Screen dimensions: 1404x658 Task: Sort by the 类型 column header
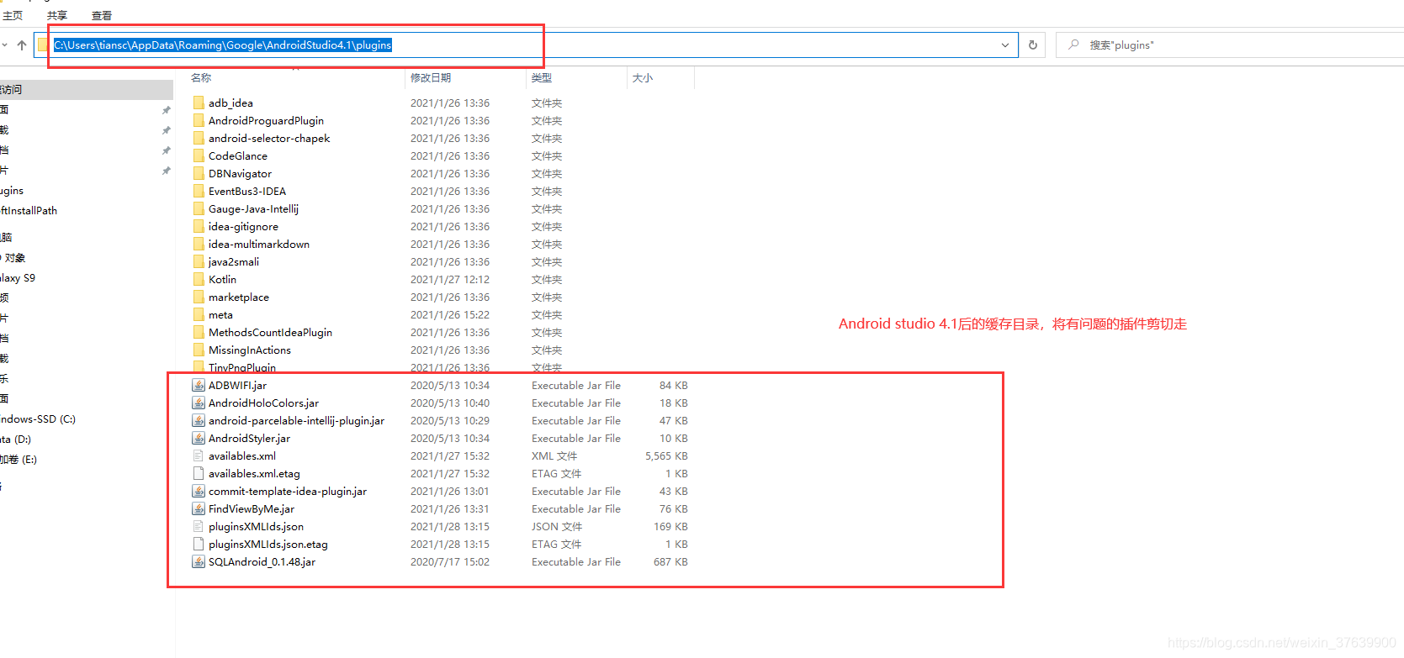(542, 77)
